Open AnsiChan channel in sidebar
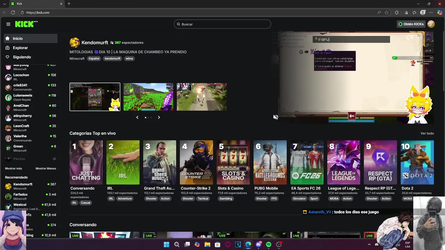445x250 pixels. pyautogui.click(x=31, y=108)
